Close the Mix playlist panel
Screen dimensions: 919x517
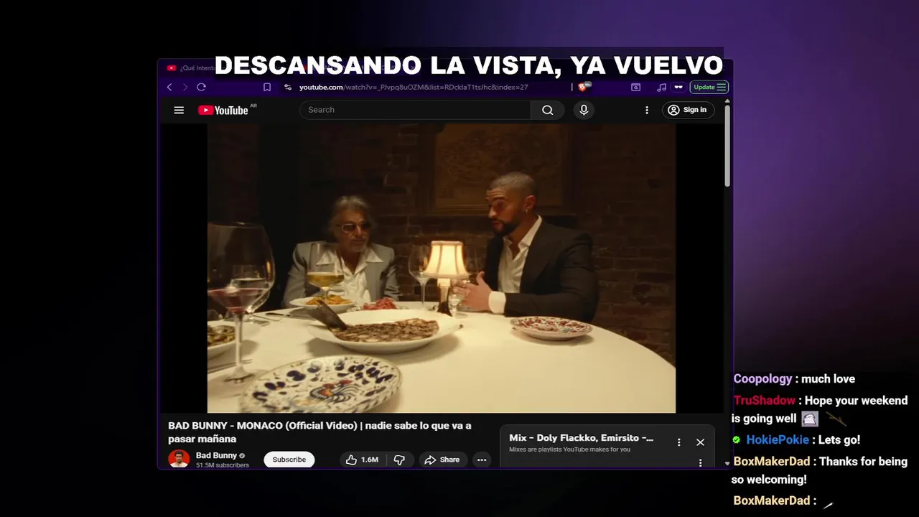click(x=700, y=442)
